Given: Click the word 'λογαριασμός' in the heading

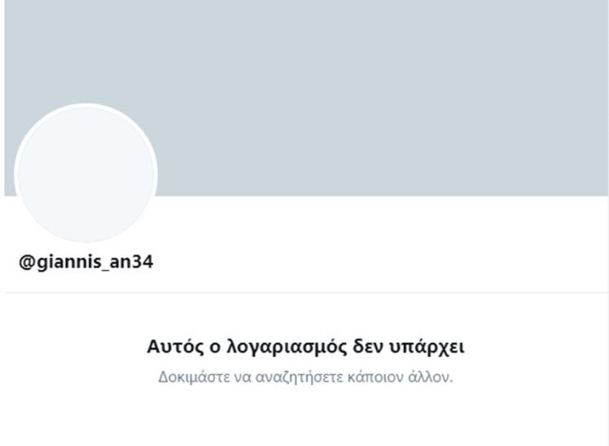Looking at the screenshot, I should 287,347.
